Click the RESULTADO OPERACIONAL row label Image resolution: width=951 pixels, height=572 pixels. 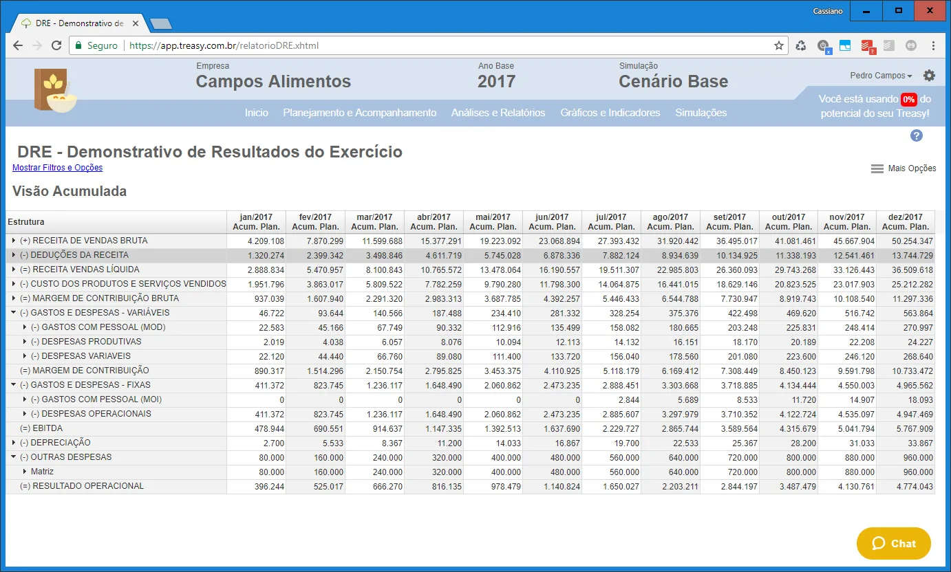tap(82, 486)
